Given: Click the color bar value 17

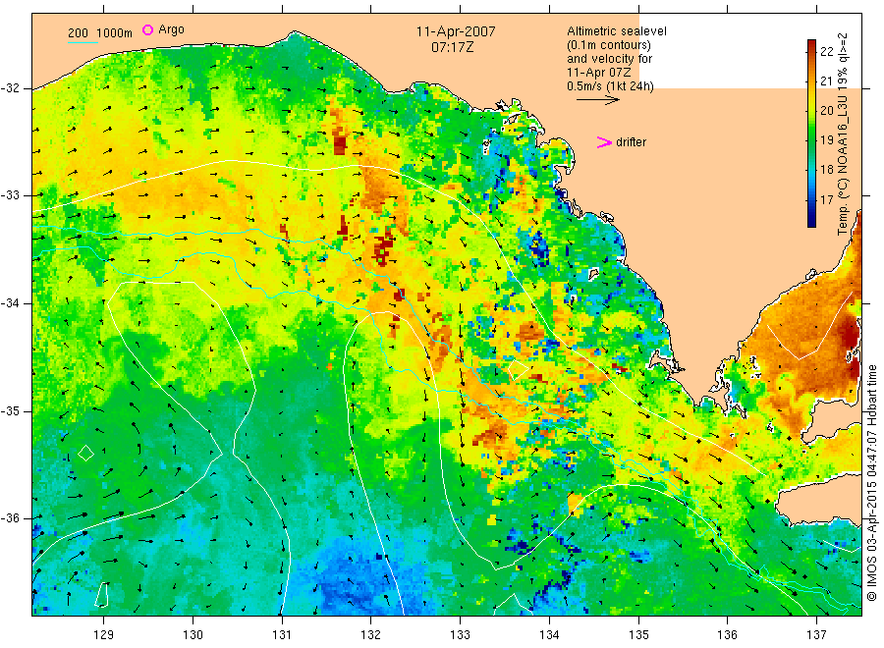Looking at the screenshot, I should click(826, 199).
